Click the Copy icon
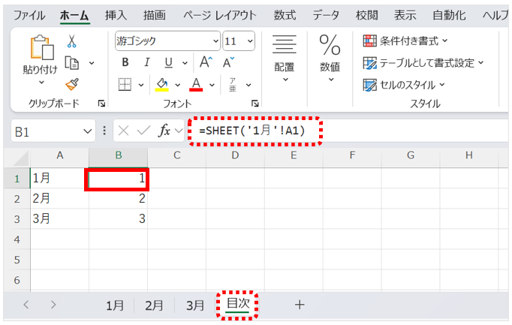 click(x=71, y=63)
